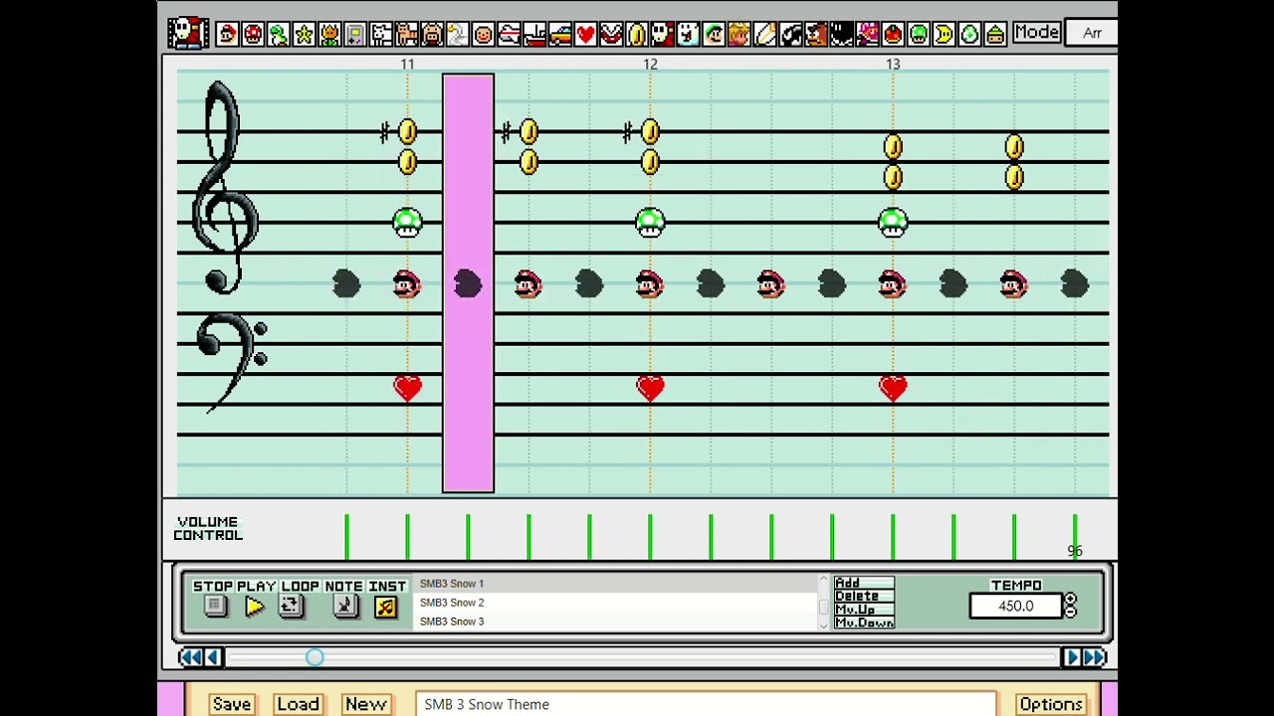Image resolution: width=1274 pixels, height=716 pixels.
Task: Toggle the NOTE mute button
Action: coord(344,607)
